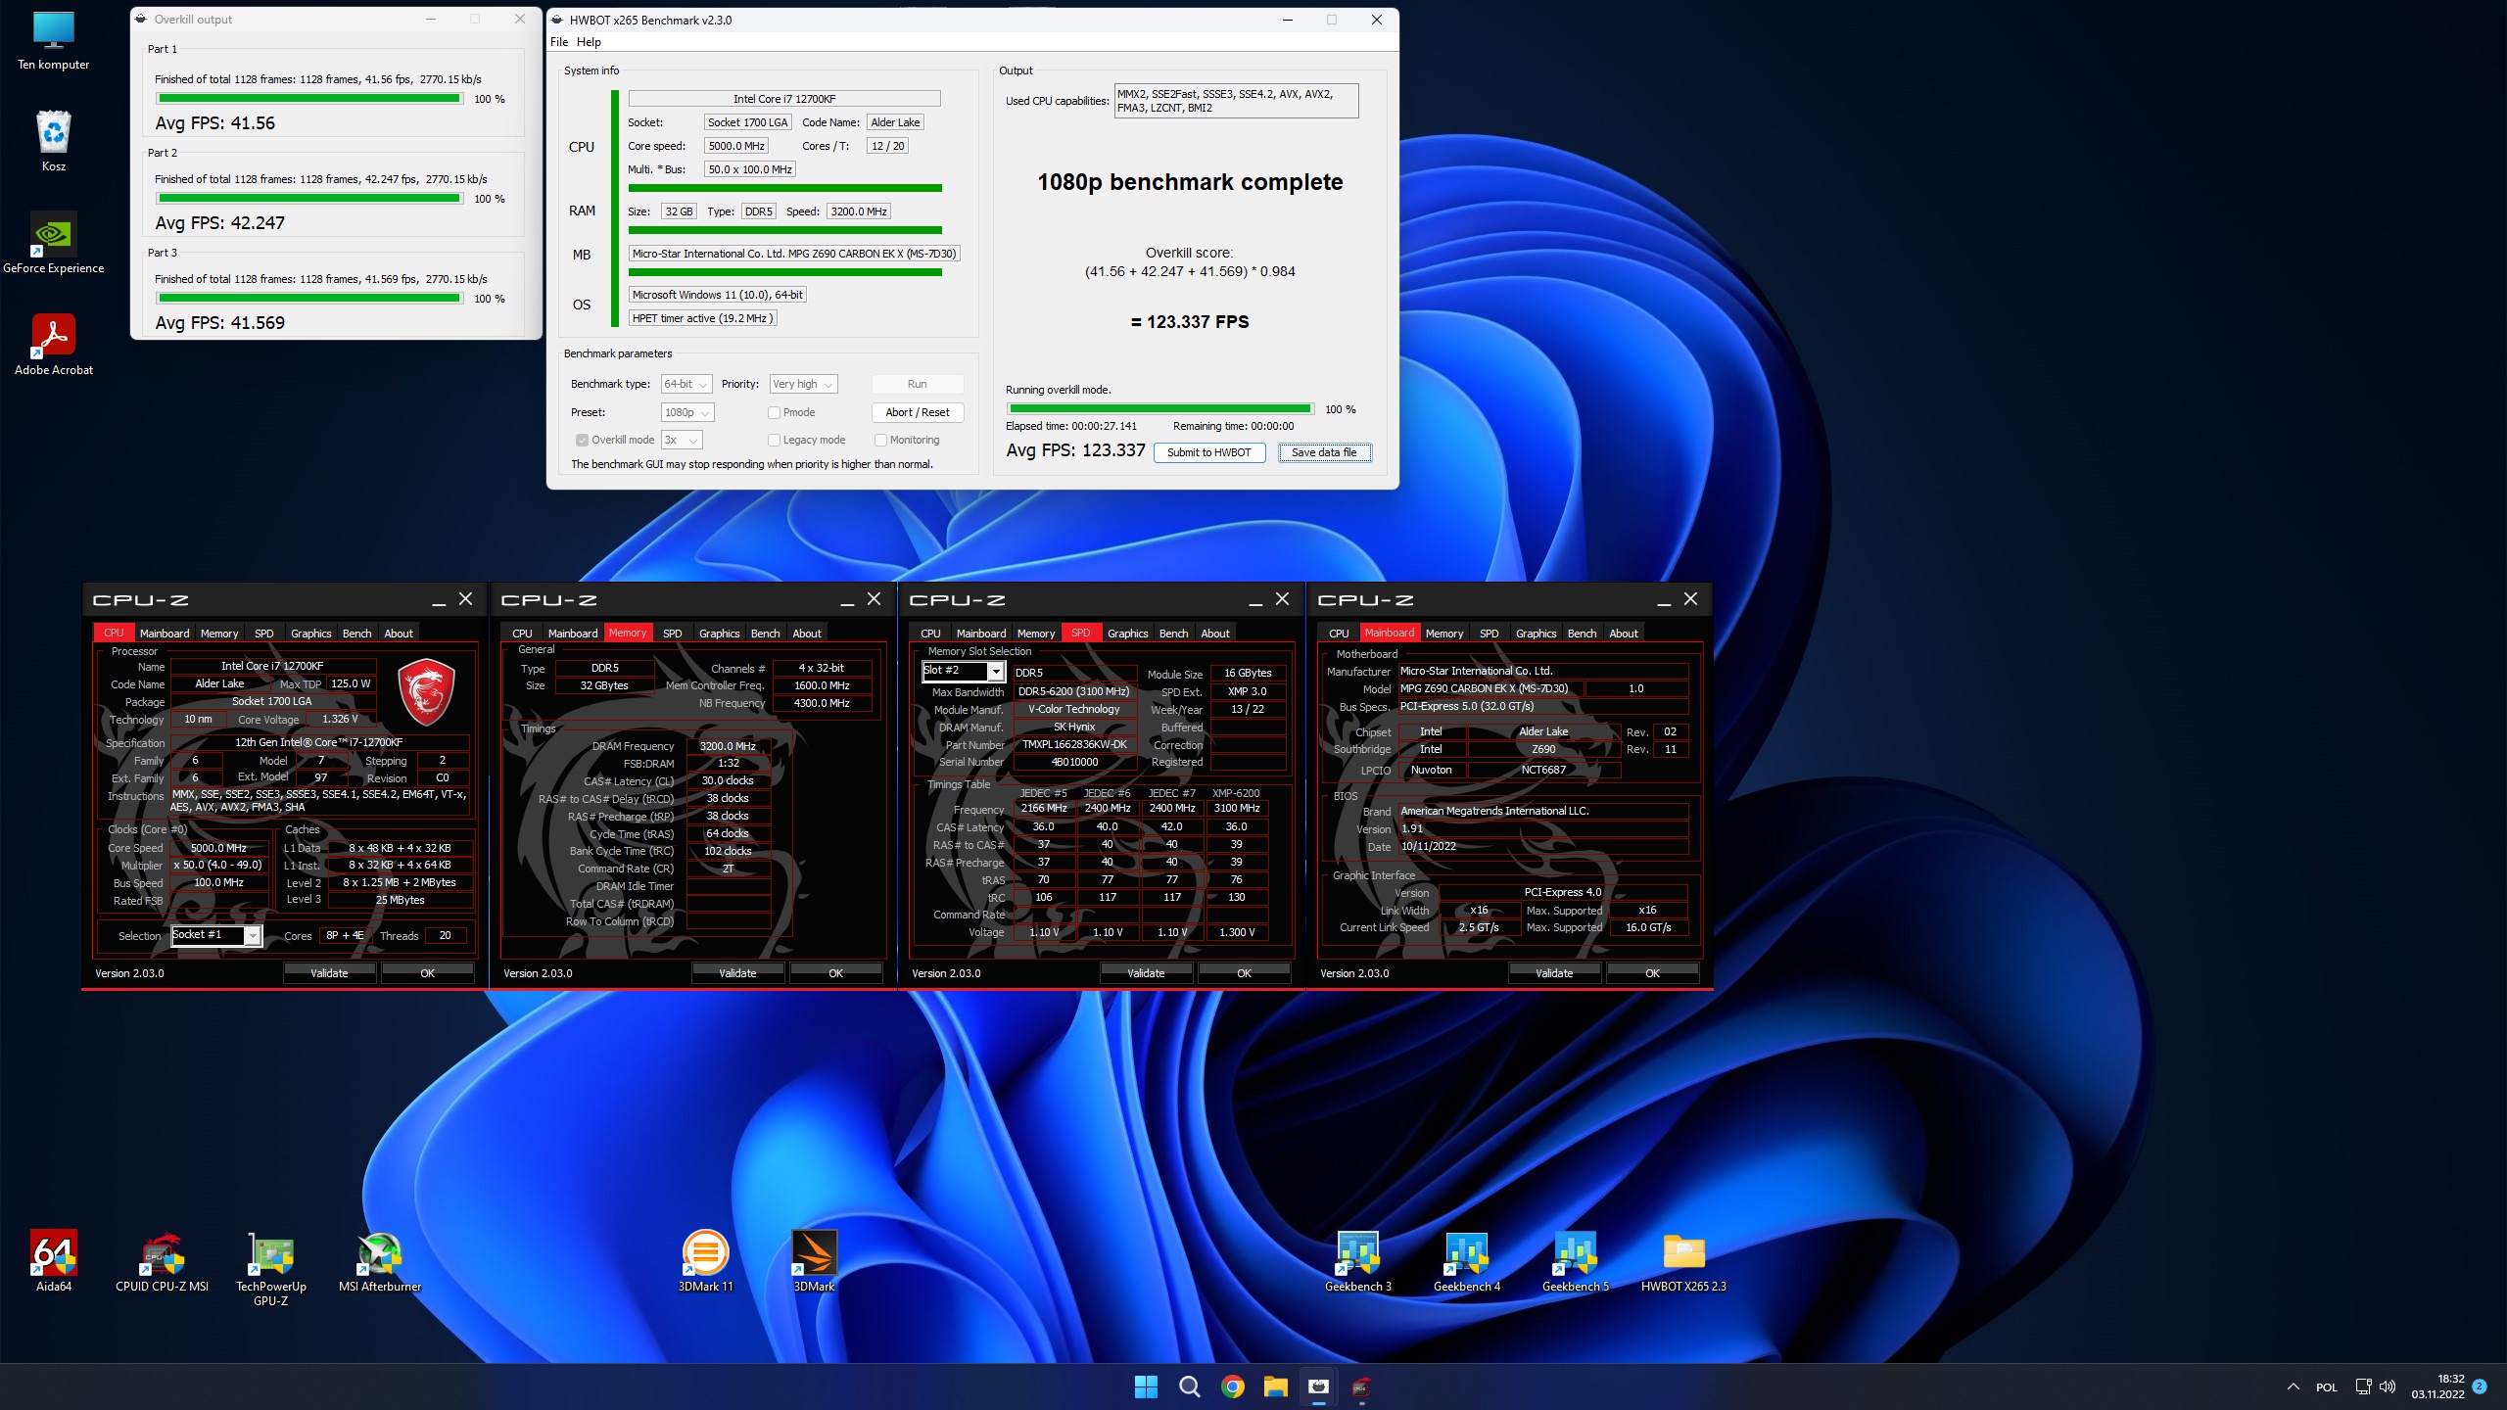
Task: Open Priority Very high dropdown
Action: 803,384
